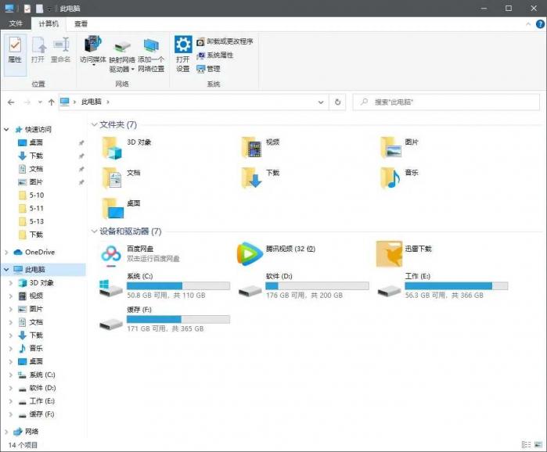This screenshot has width=547, height=452.
Task: Click the quick access toolbar properties icon
Action: click(27, 9)
